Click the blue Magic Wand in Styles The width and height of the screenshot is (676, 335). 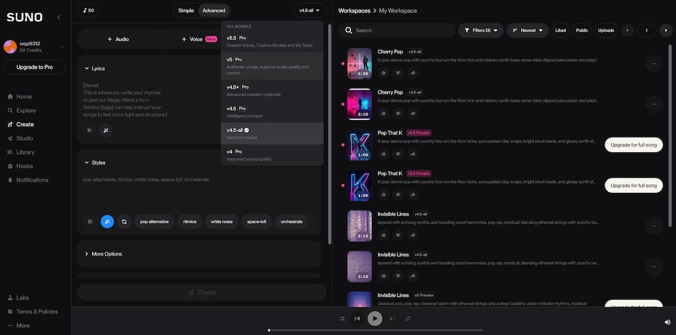click(107, 221)
